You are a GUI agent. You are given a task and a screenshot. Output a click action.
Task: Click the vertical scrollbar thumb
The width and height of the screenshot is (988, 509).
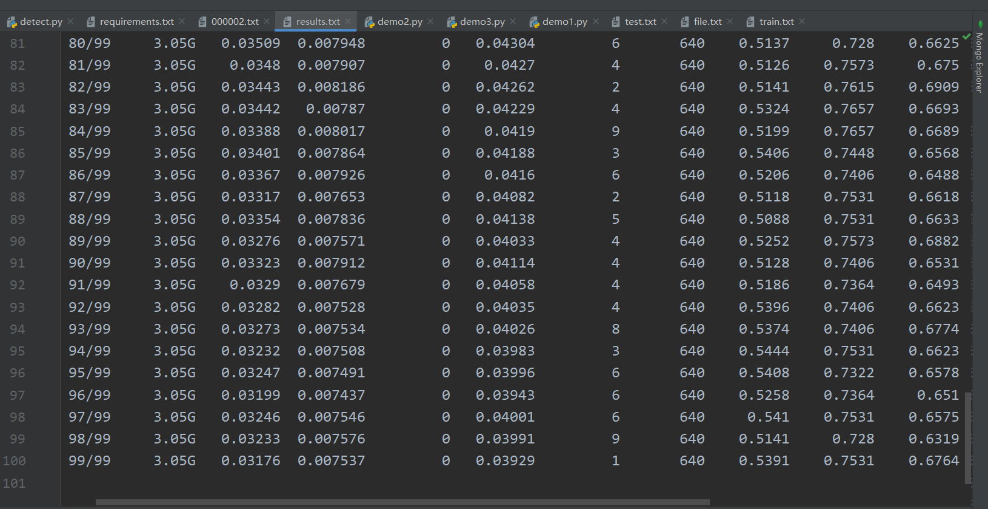(x=968, y=437)
